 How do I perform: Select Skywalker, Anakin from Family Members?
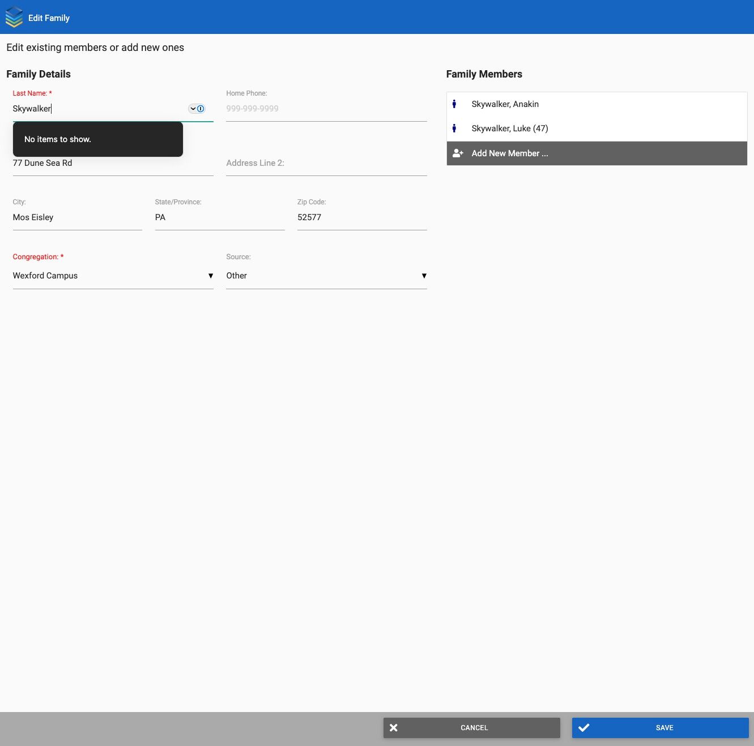597,104
